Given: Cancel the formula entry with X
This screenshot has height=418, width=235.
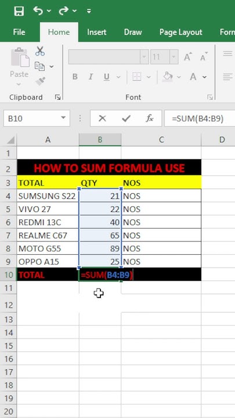Looking at the screenshot, I should click(102, 118).
